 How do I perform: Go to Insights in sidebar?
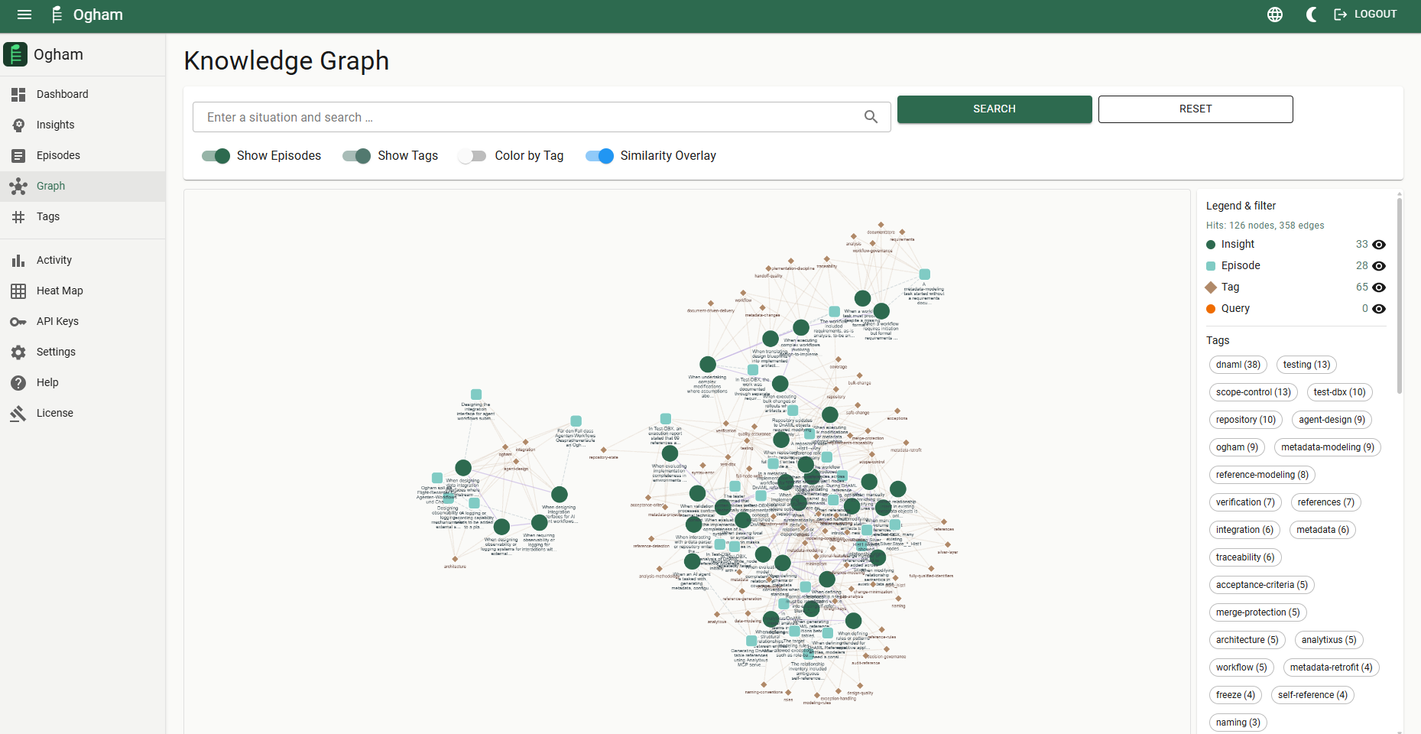pyautogui.click(x=83, y=125)
